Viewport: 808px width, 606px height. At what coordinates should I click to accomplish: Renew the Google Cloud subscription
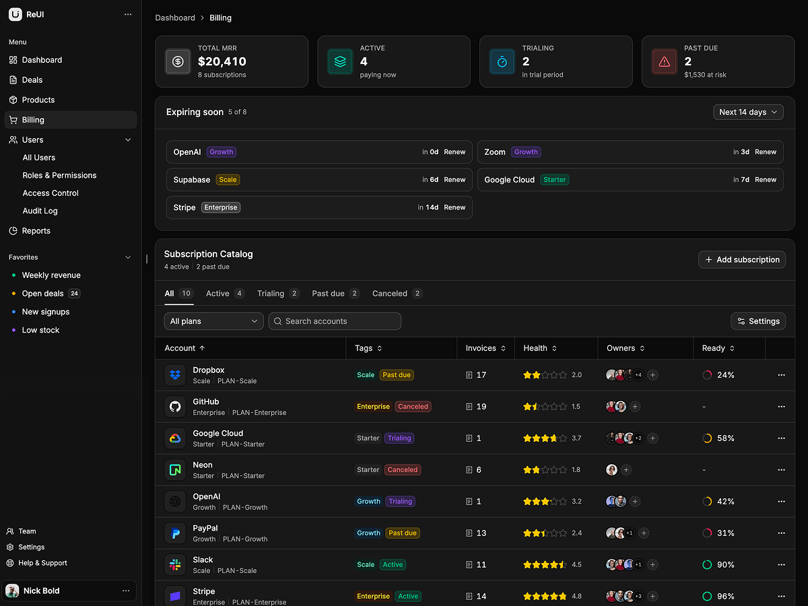pyautogui.click(x=766, y=180)
